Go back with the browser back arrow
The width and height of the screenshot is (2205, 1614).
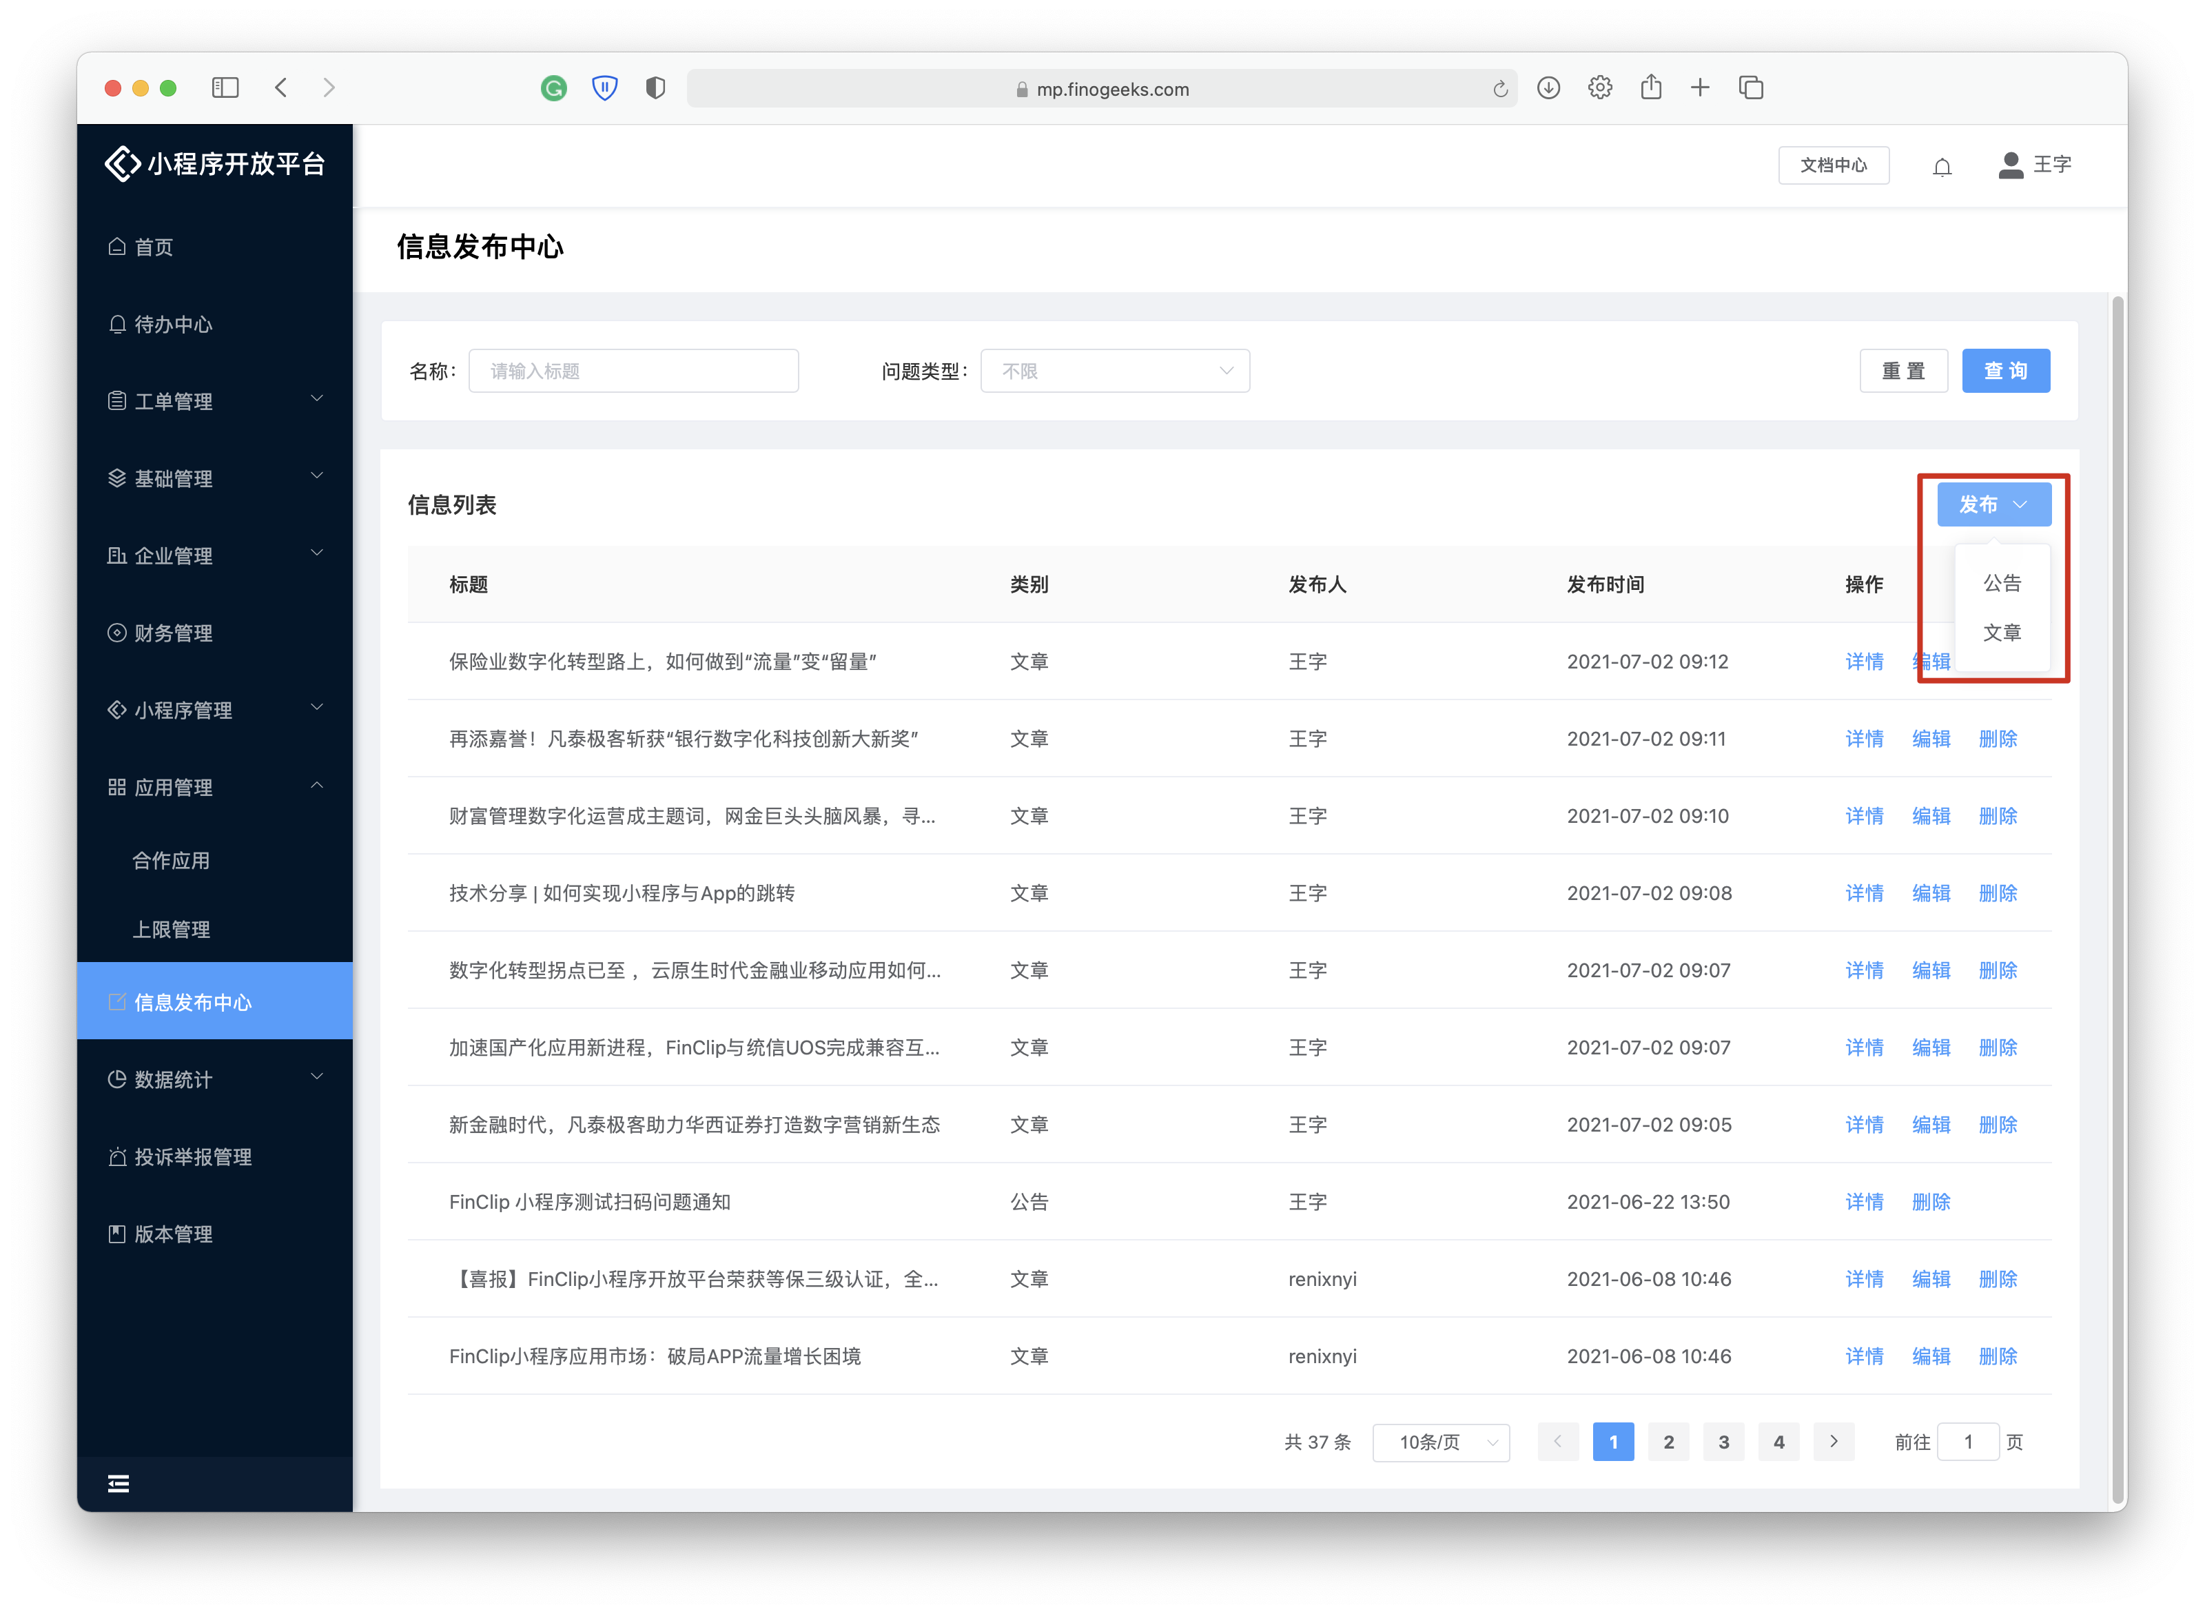tap(281, 88)
